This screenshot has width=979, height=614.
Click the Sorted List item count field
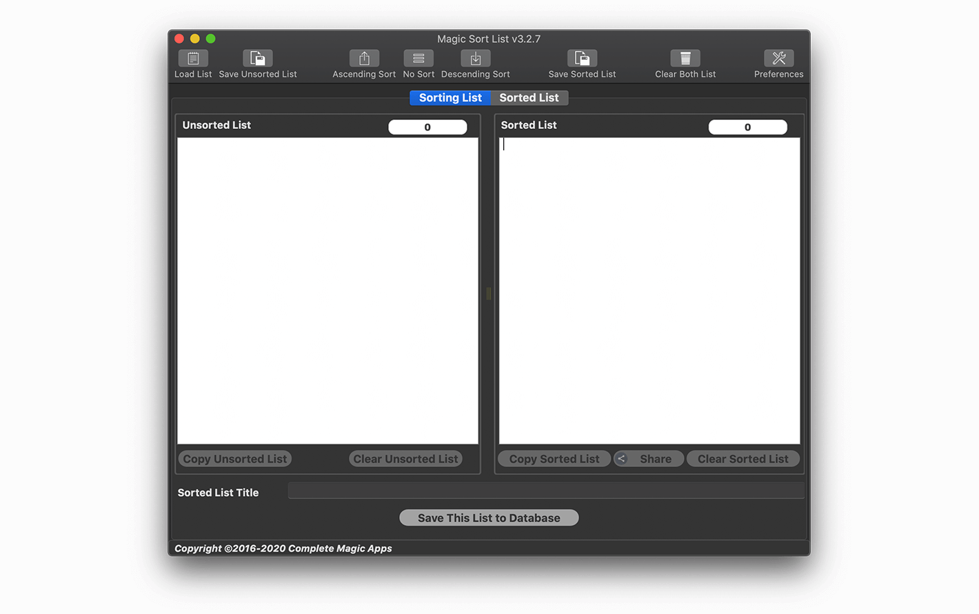(747, 127)
